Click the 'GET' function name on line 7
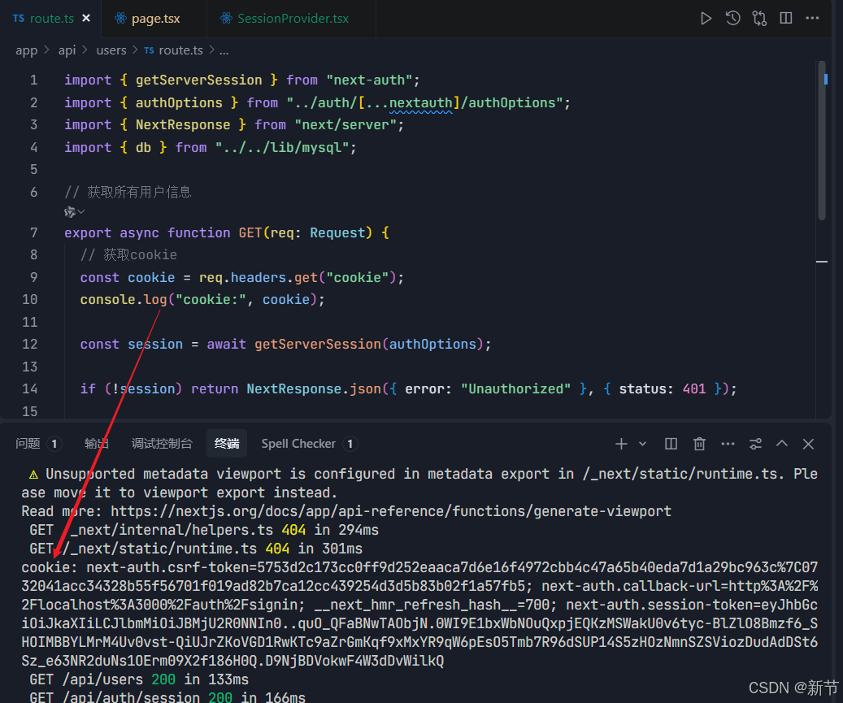 pos(250,232)
